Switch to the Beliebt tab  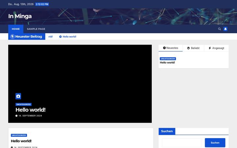[193, 48]
